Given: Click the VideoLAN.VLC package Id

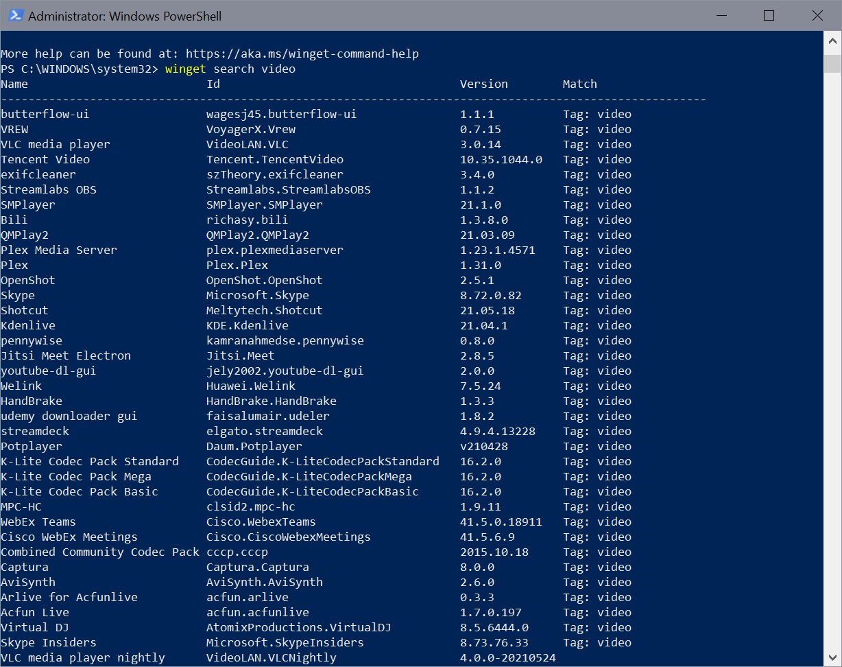Looking at the screenshot, I should (247, 144).
